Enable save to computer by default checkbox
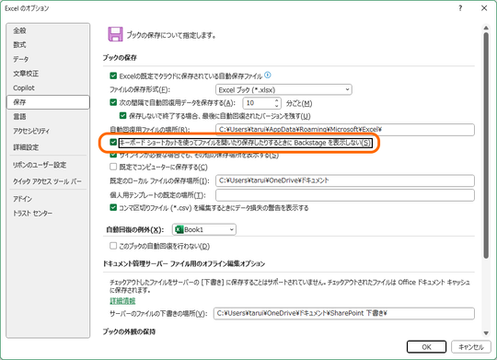This screenshot has height=360, width=497. [x=113, y=167]
